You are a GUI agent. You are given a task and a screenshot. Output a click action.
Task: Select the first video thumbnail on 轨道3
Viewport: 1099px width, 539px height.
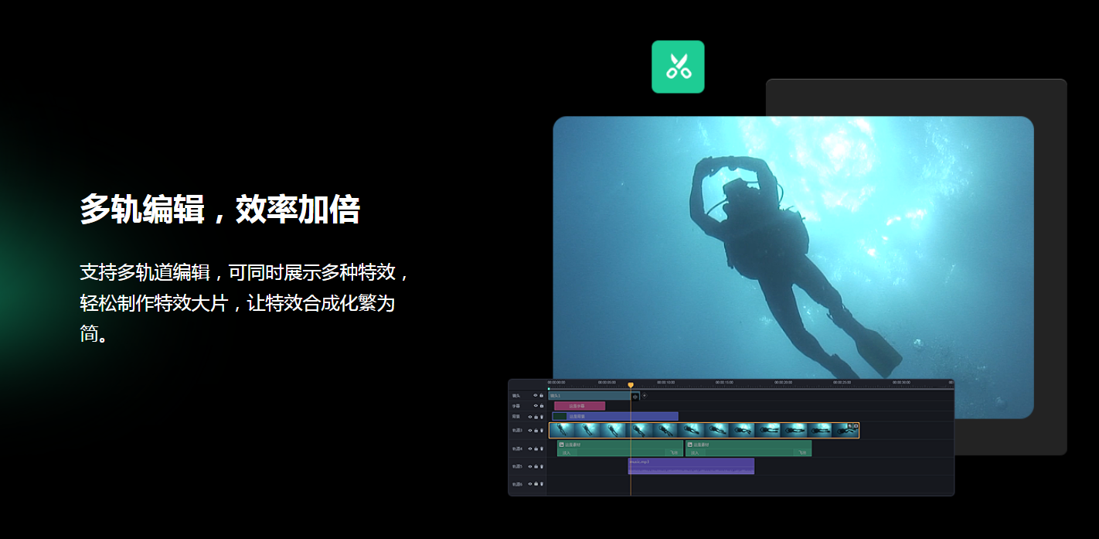tap(561, 431)
